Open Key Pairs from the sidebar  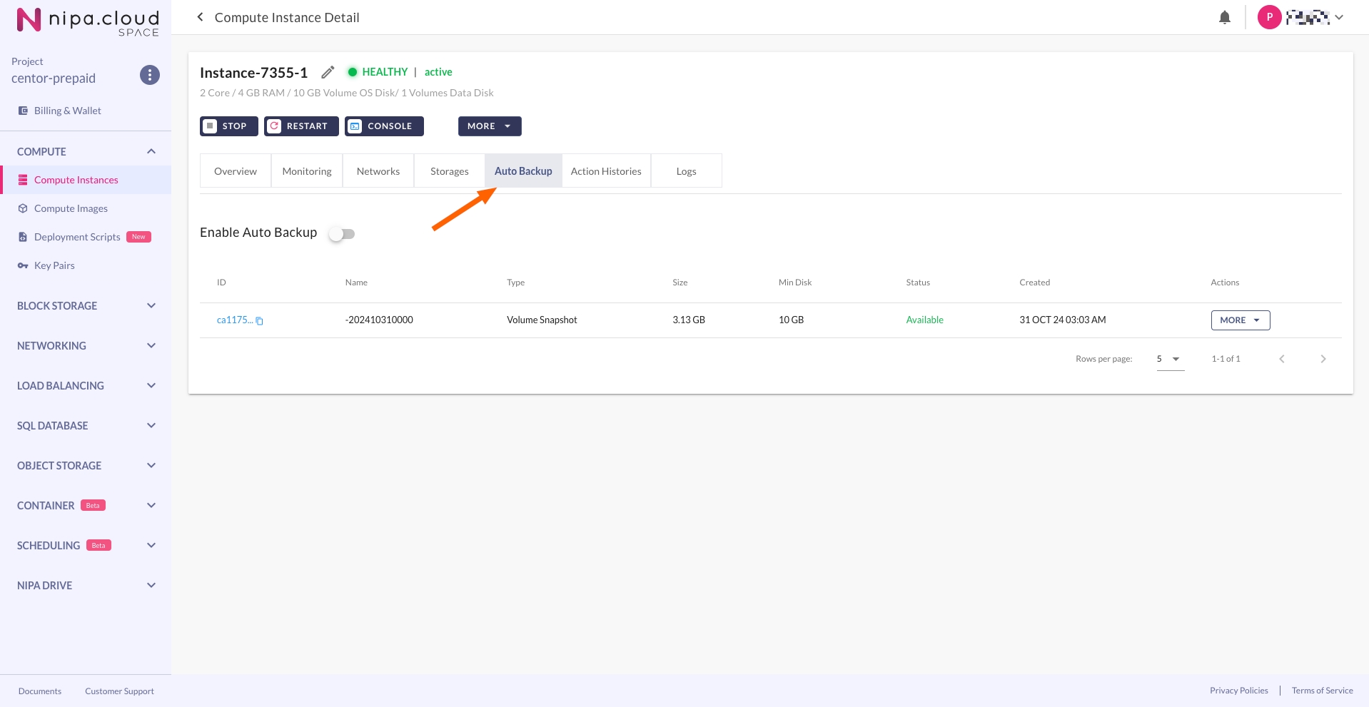point(54,265)
